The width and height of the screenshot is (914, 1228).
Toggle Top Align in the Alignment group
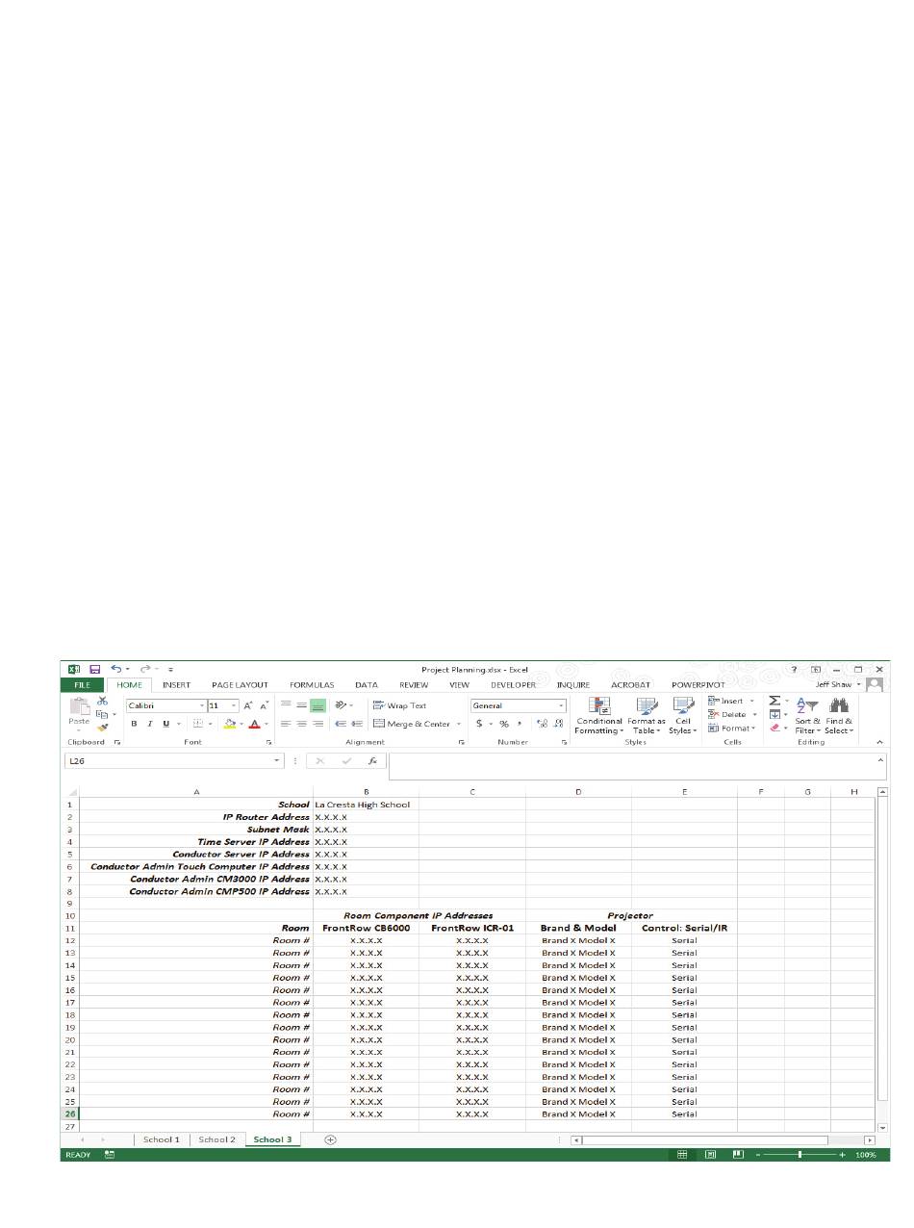tap(287, 705)
